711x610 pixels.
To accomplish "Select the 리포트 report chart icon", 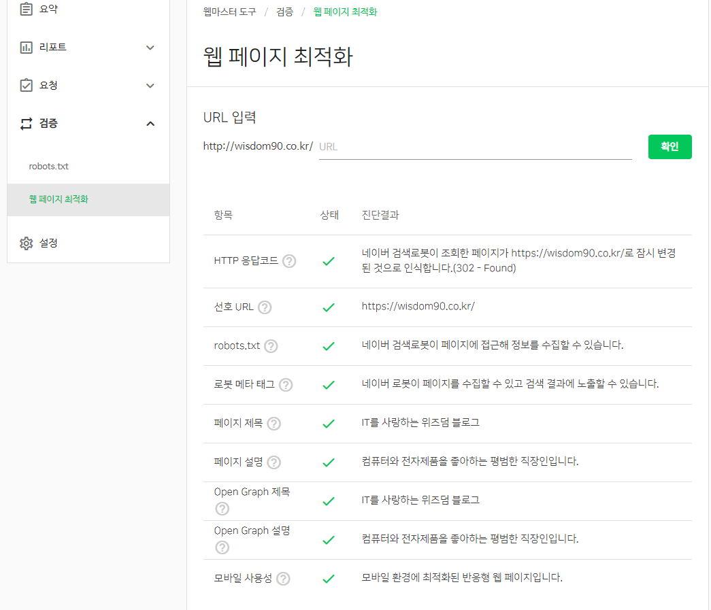I will pos(26,47).
